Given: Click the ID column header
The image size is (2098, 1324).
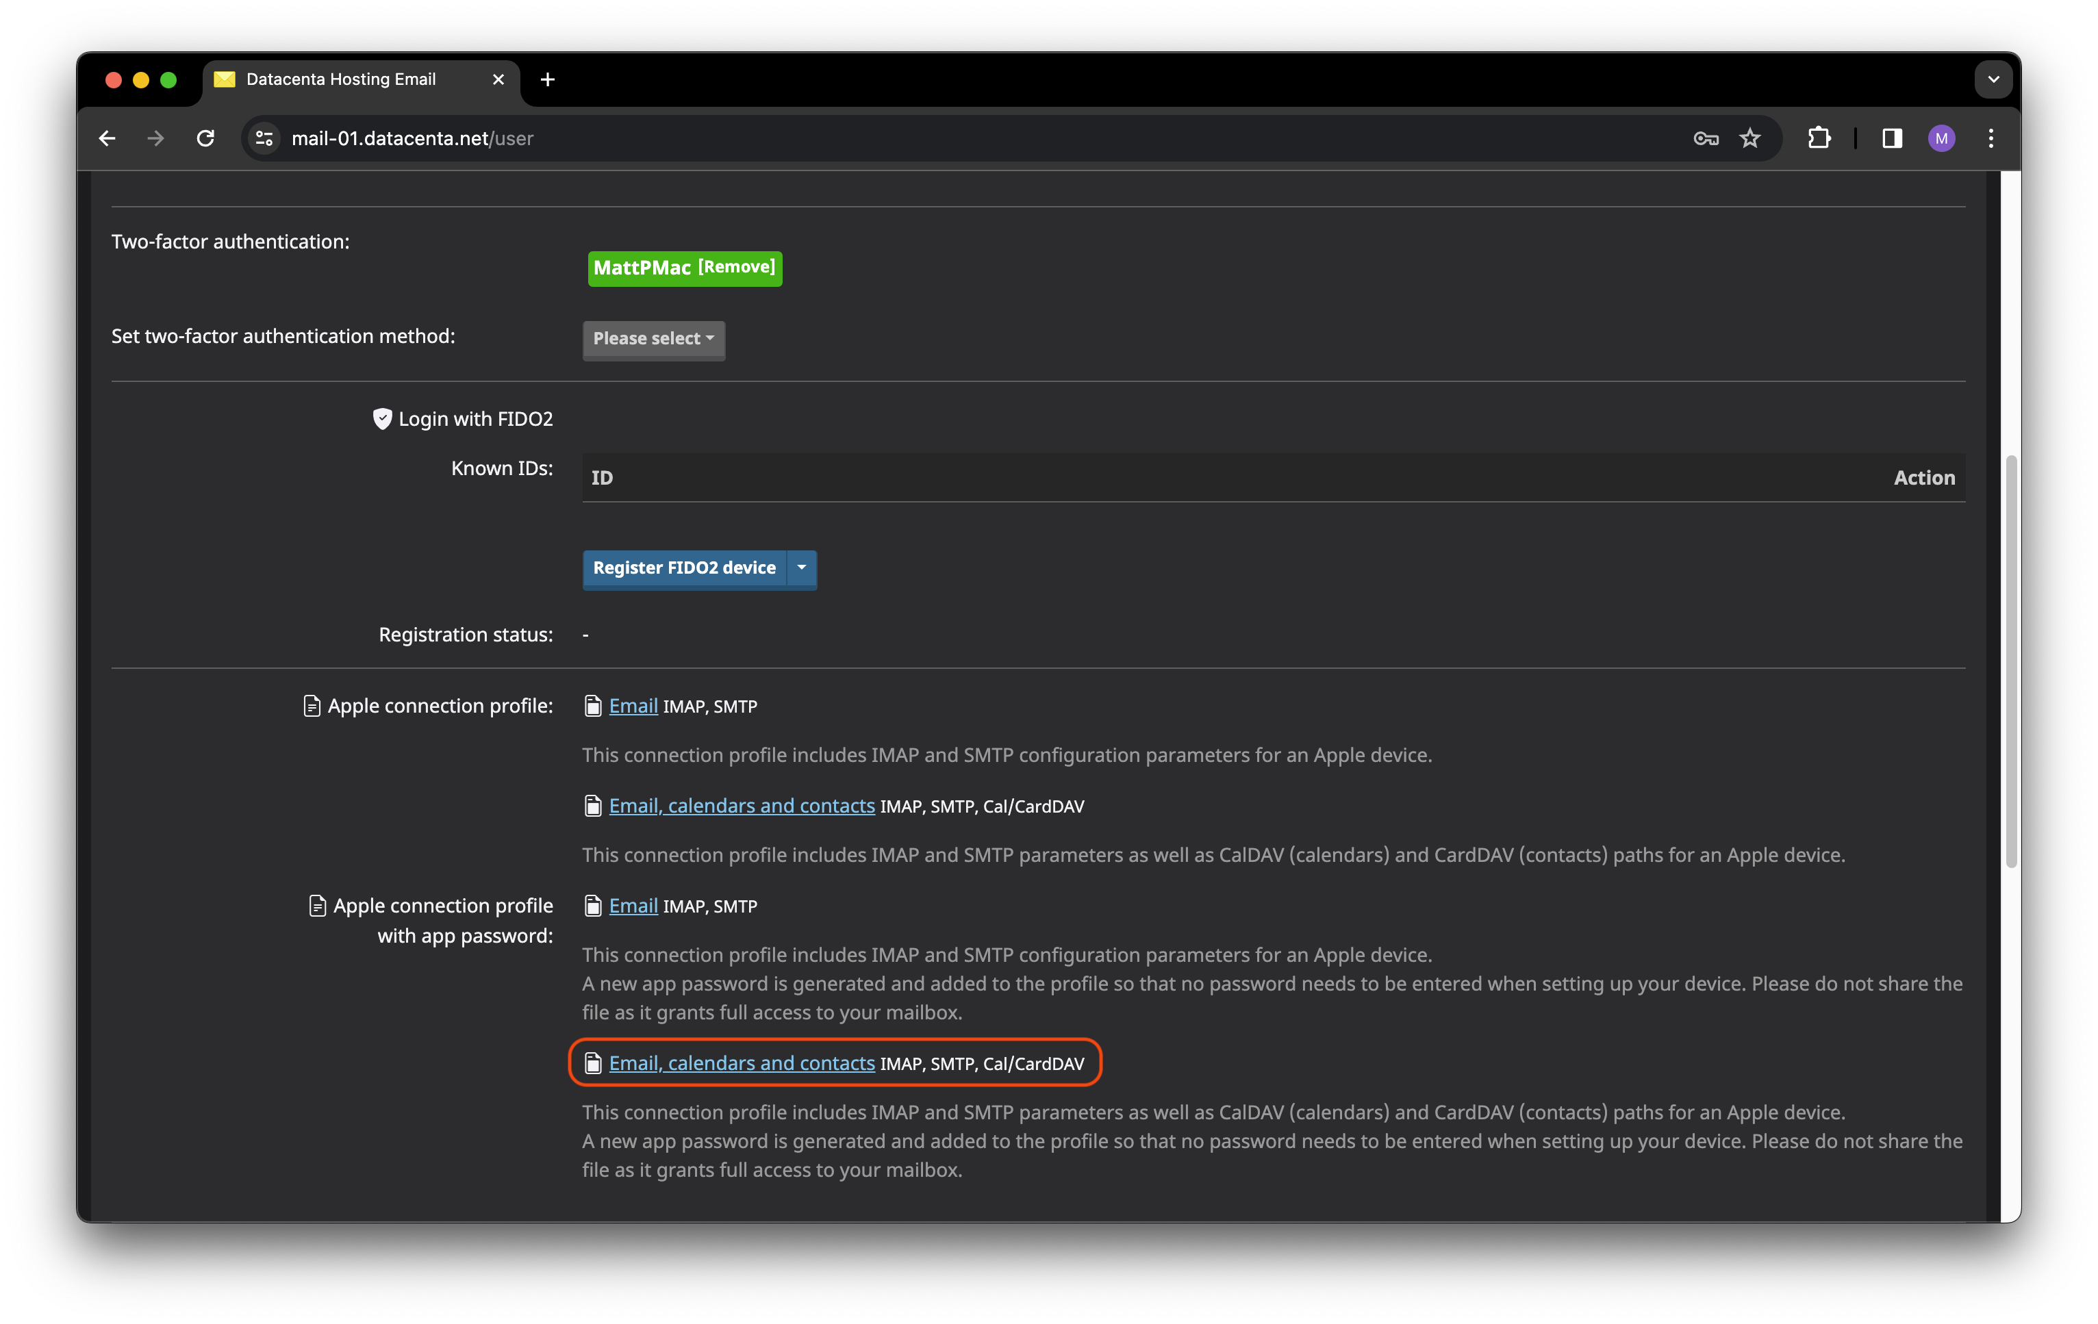Looking at the screenshot, I should tap(602, 479).
